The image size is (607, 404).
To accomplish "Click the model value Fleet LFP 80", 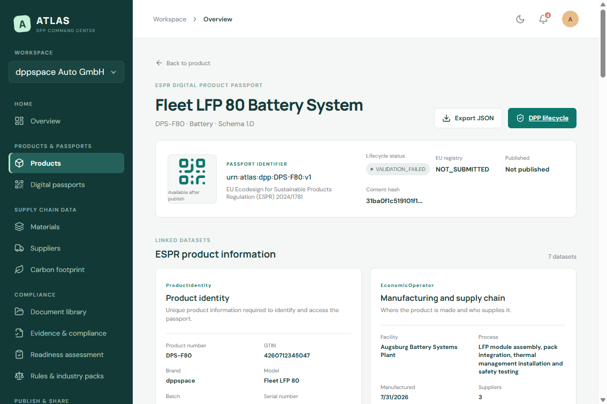I will (x=282, y=380).
